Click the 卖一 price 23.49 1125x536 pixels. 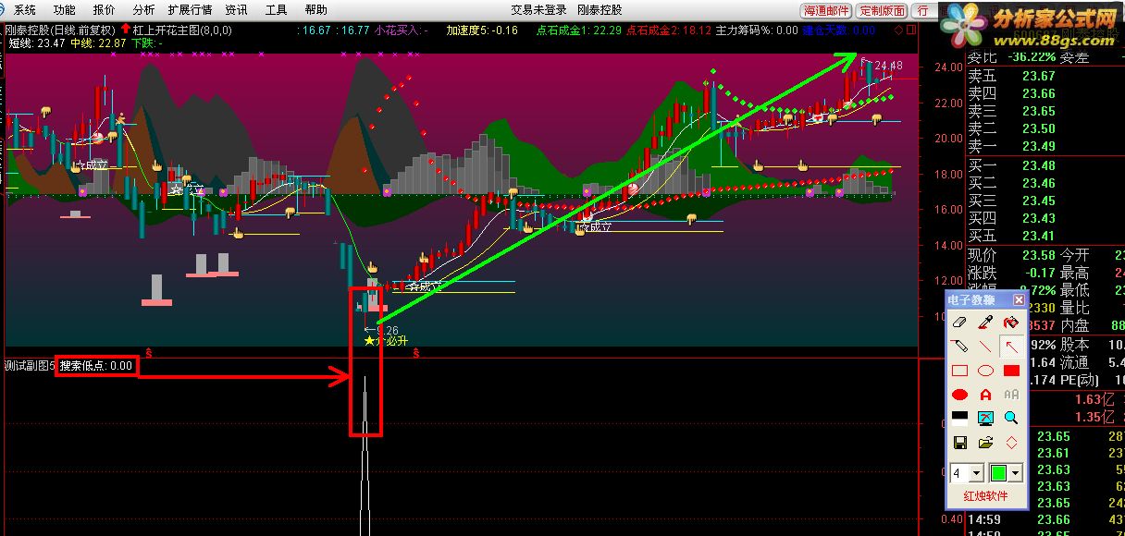coord(1039,146)
